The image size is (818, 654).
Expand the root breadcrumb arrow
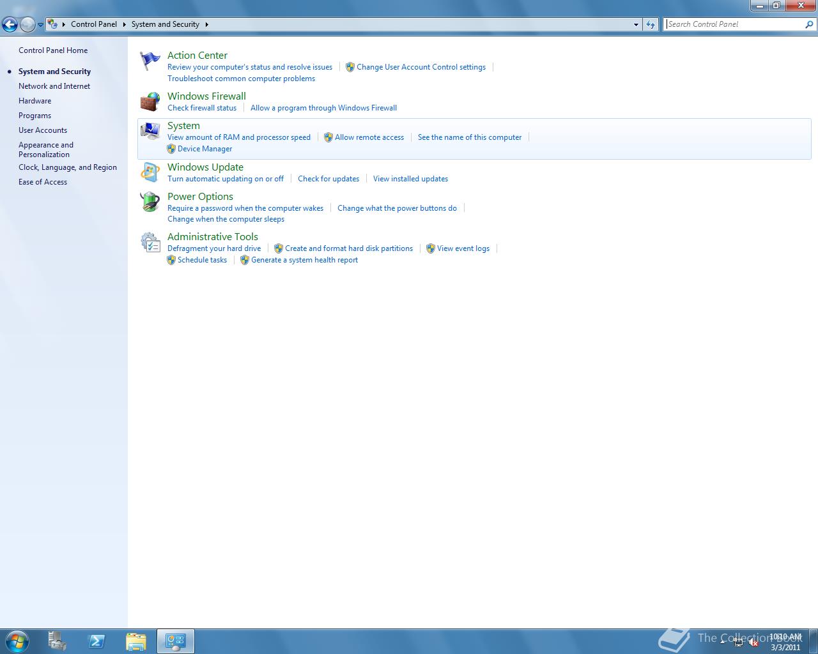(x=64, y=24)
